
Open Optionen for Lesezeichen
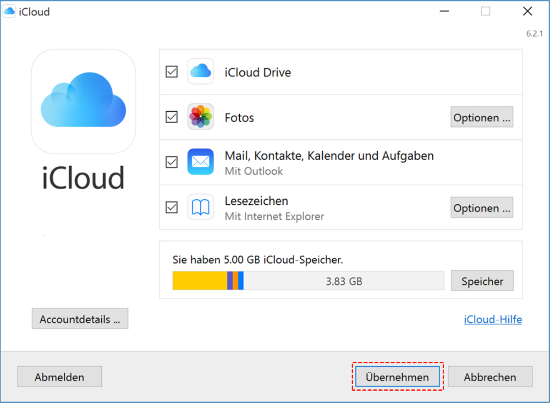click(x=482, y=208)
